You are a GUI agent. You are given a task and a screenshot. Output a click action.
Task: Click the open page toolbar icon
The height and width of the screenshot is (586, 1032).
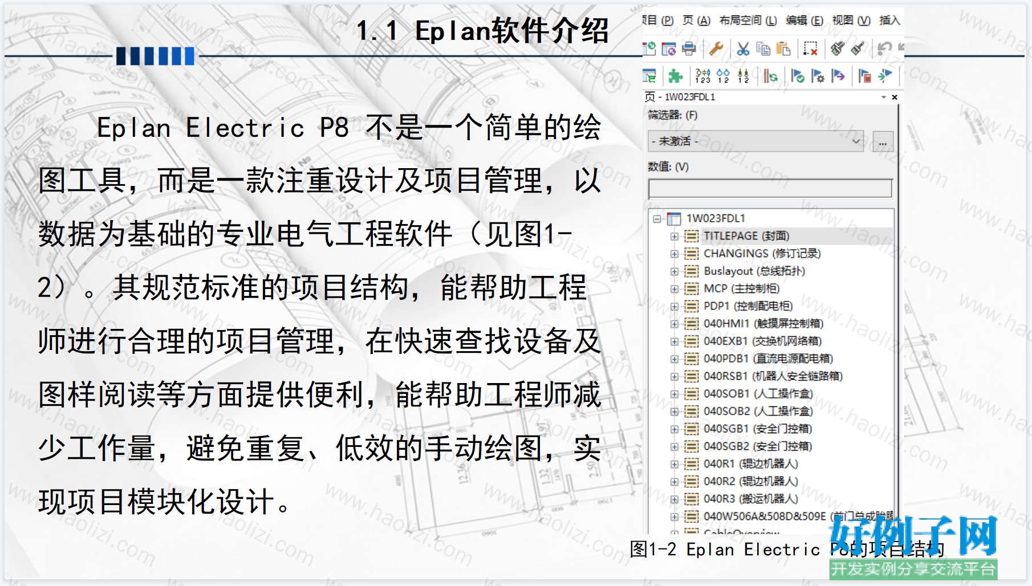tap(649, 49)
